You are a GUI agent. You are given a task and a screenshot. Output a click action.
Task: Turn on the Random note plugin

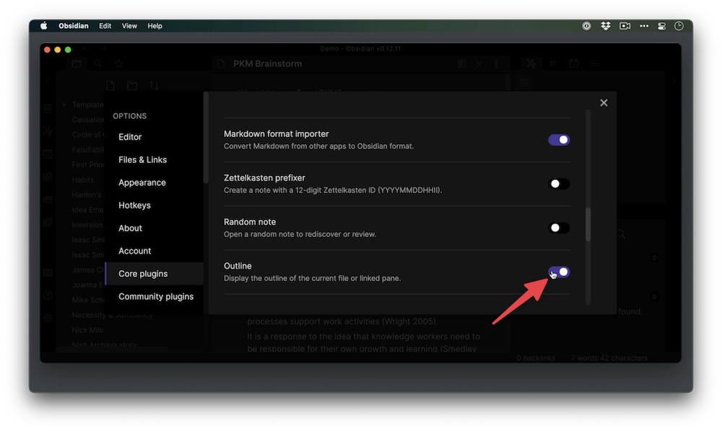pyautogui.click(x=559, y=228)
